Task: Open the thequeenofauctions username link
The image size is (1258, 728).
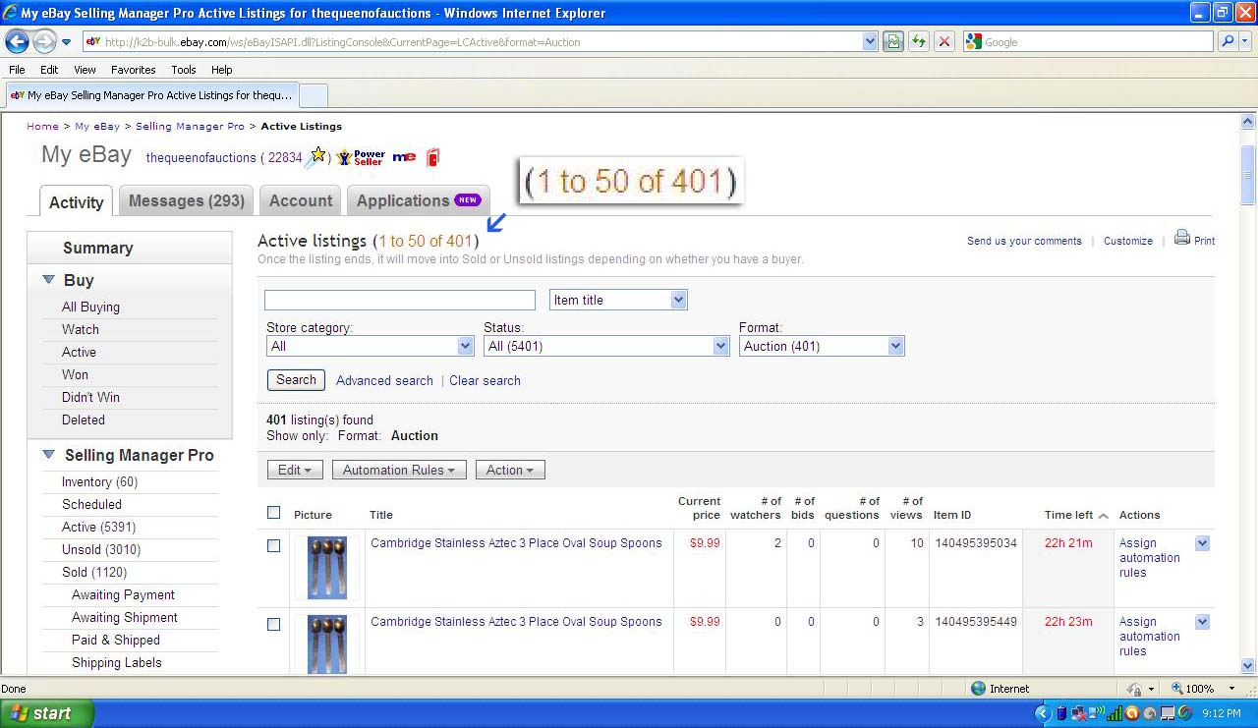Action: [201, 157]
